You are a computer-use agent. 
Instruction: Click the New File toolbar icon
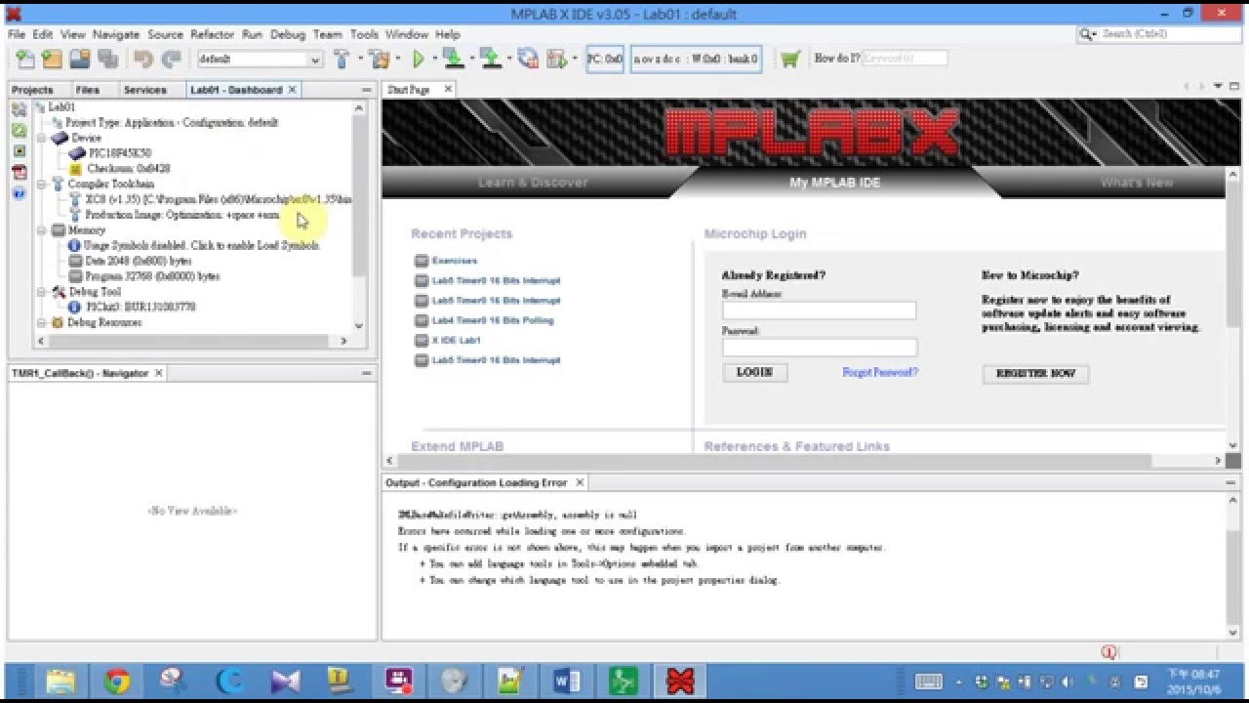click(x=25, y=59)
